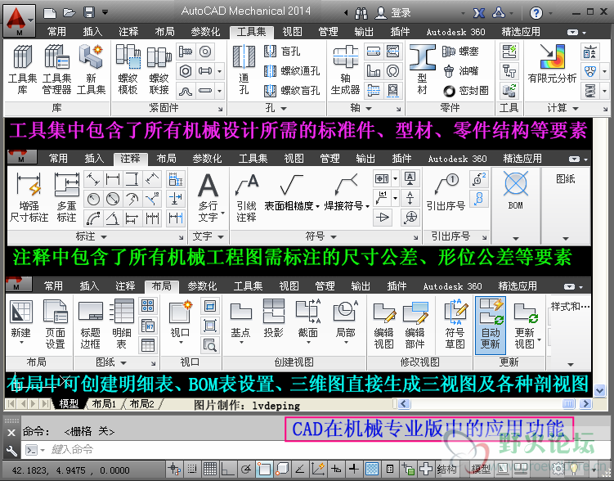The width and height of the screenshot is (614, 481).
Task: Open the 工具集库 tool library
Action: coord(22,69)
